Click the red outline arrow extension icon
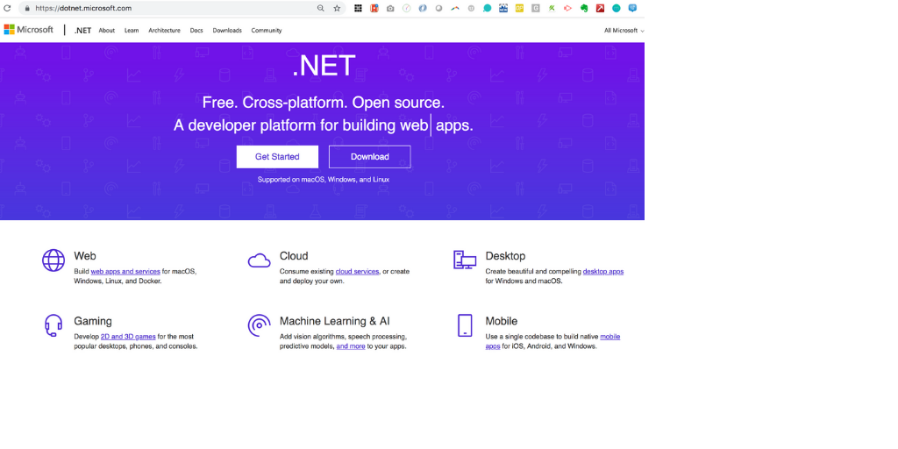The width and height of the screenshot is (898, 449). click(x=567, y=8)
